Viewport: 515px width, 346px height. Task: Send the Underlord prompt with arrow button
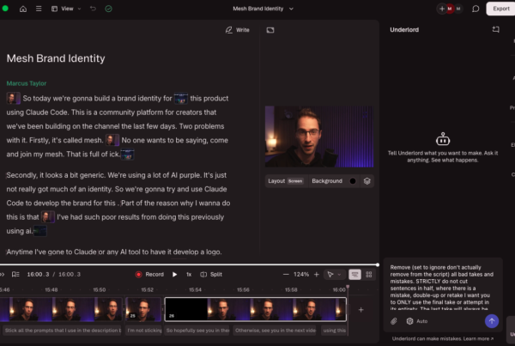(x=491, y=320)
